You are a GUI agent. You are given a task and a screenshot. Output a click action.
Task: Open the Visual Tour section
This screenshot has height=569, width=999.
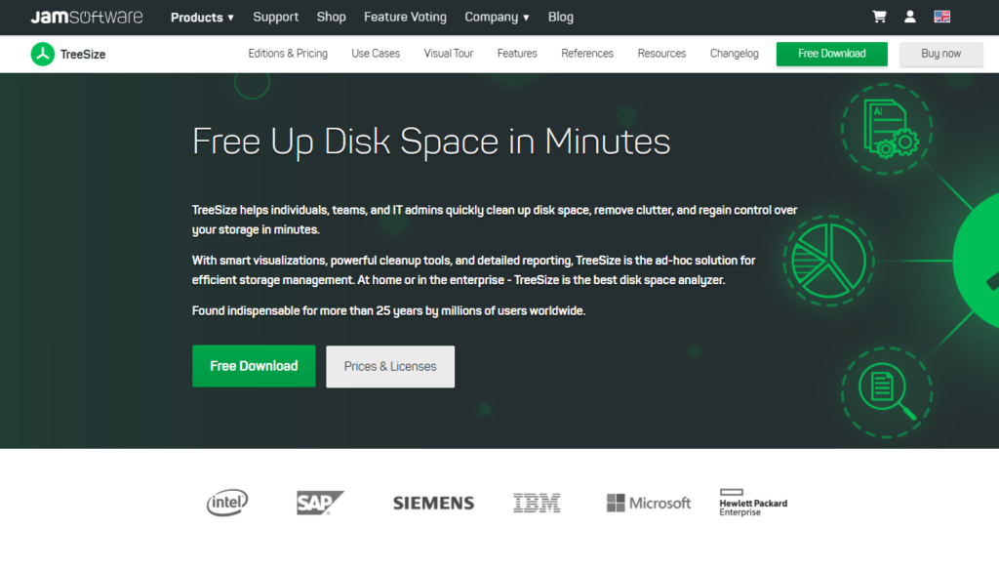[x=449, y=54]
